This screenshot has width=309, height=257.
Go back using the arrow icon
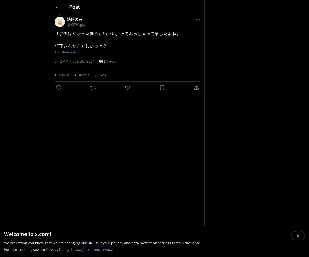click(57, 7)
